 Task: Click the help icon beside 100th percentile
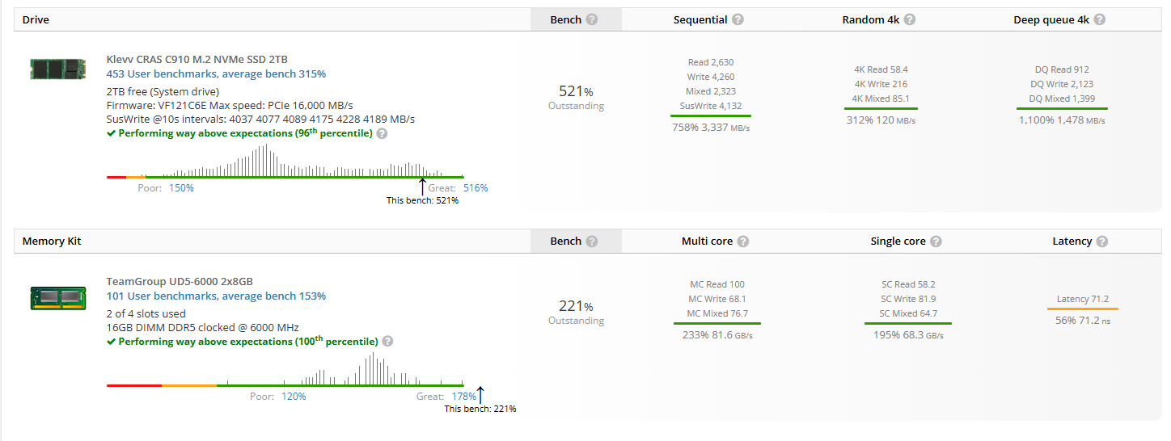[388, 342]
